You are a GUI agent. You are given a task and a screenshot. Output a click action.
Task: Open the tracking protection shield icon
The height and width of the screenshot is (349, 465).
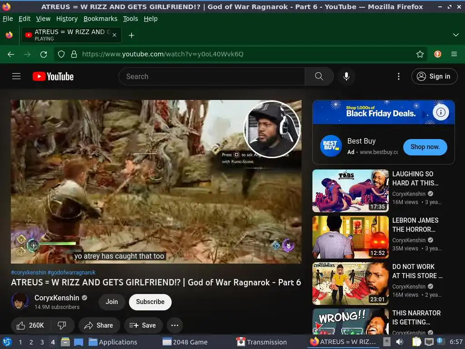pyautogui.click(x=61, y=54)
